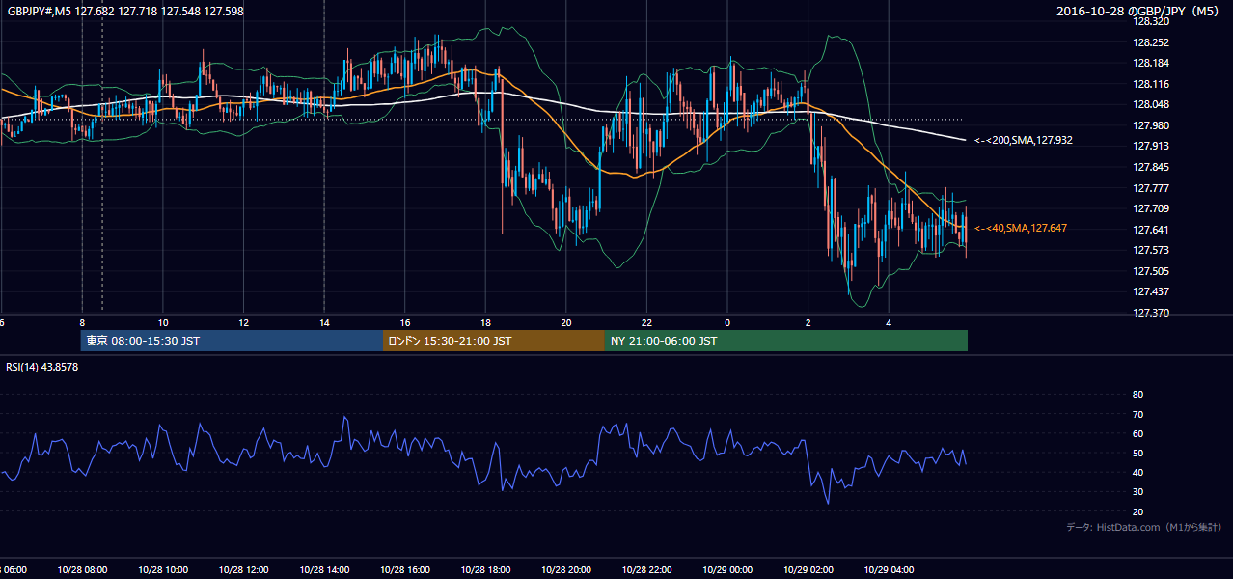Click the London 15:30-21:00 JST session bar
The width and height of the screenshot is (1233, 579).
(494, 341)
